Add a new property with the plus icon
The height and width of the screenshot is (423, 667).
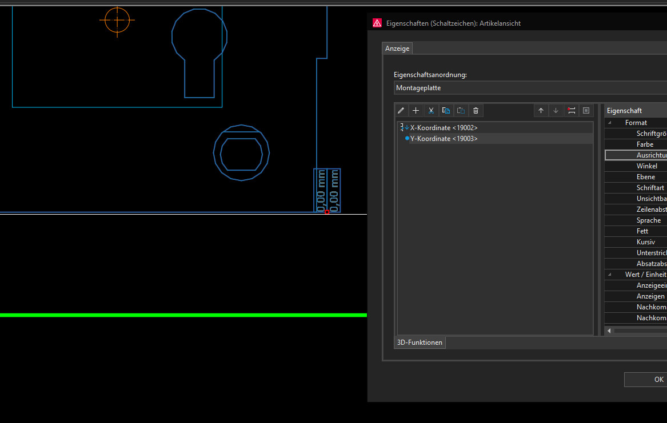pyautogui.click(x=416, y=110)
